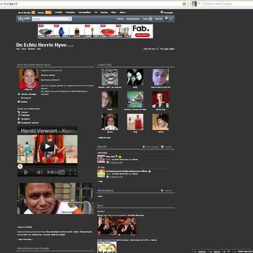The image size is (253, 253).
Task: Click the Thema link in header
Action: click(x=120, y=19)
